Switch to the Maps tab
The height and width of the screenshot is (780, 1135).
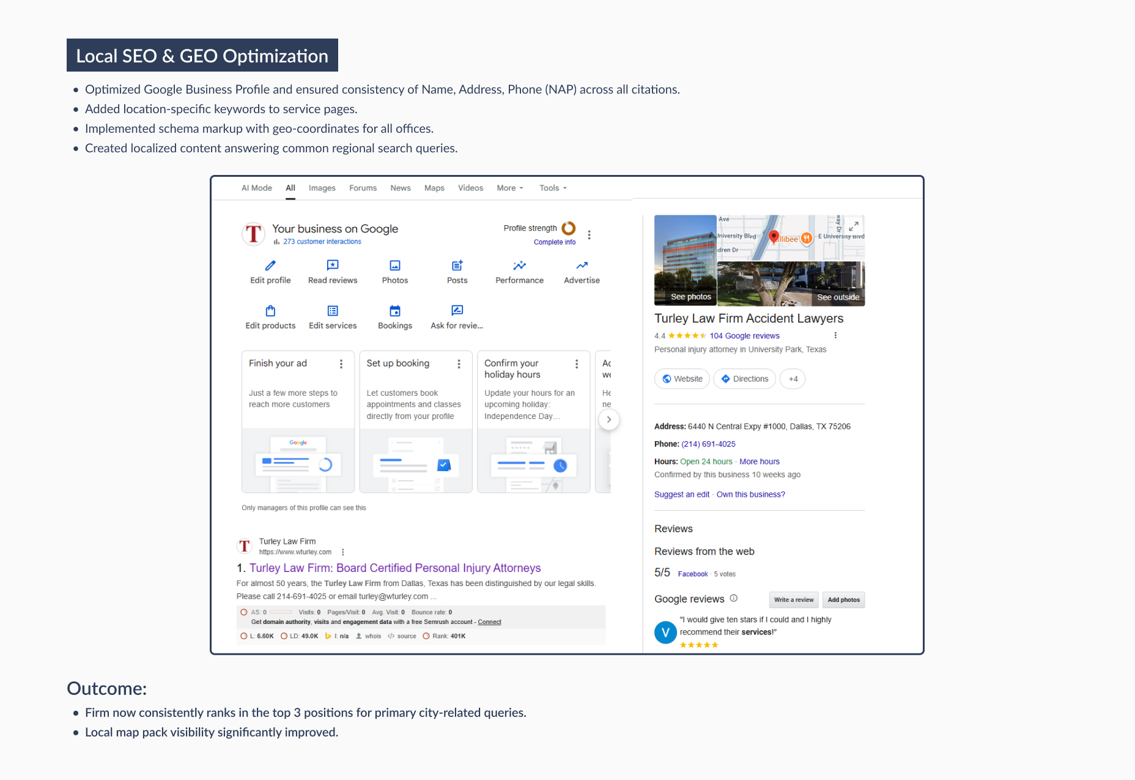point(434,188)
